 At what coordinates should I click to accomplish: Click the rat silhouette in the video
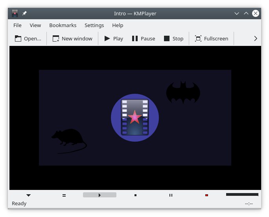[x=69, y=141]
